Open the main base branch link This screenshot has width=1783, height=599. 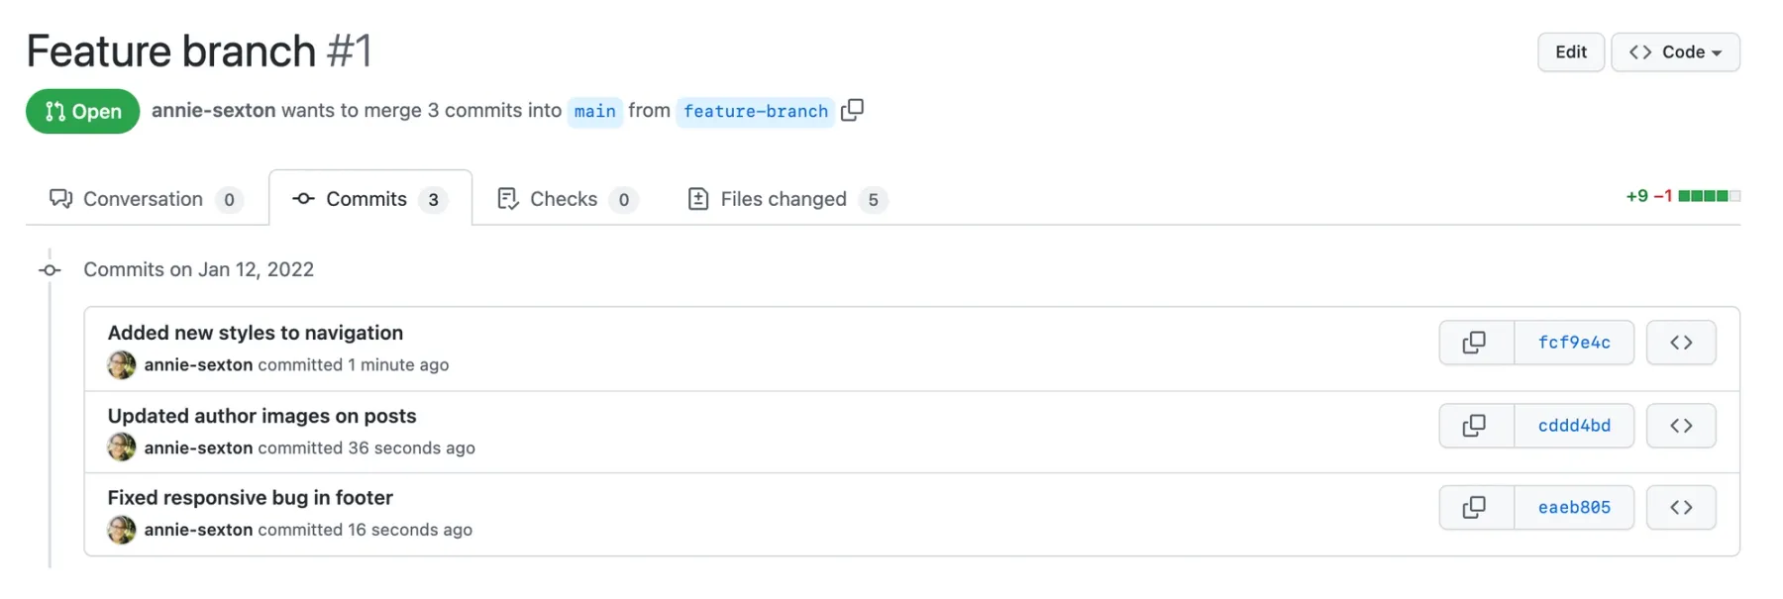tap(594, 111)
